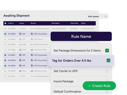Viewport: 127px width, 95px height.
Task: Click Set Package Dimensions for 2 Items label
Action: pyautogui.click(x=77, y=51)
